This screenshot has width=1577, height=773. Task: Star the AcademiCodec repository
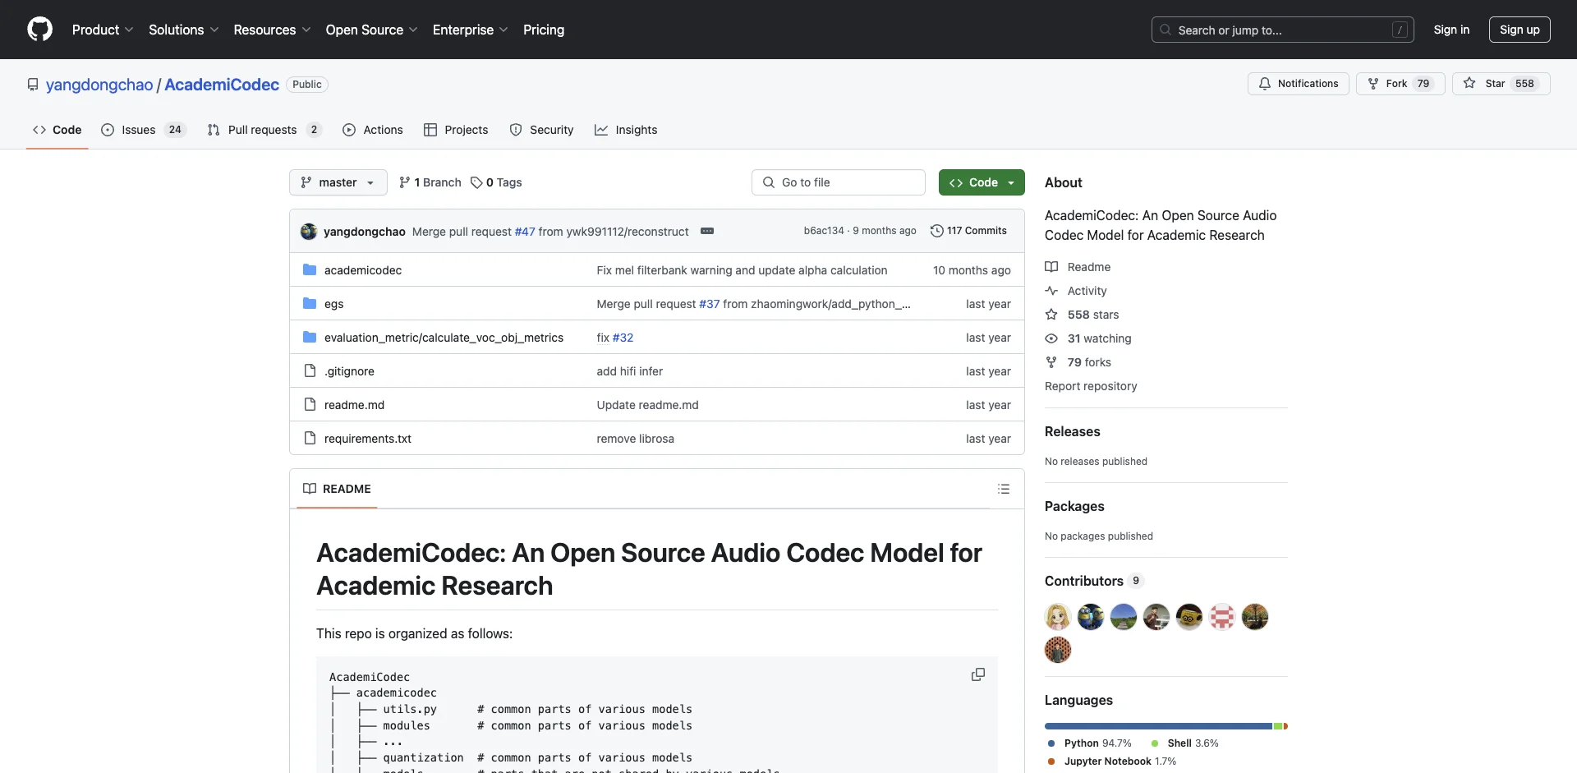[x=1501, y=84]
